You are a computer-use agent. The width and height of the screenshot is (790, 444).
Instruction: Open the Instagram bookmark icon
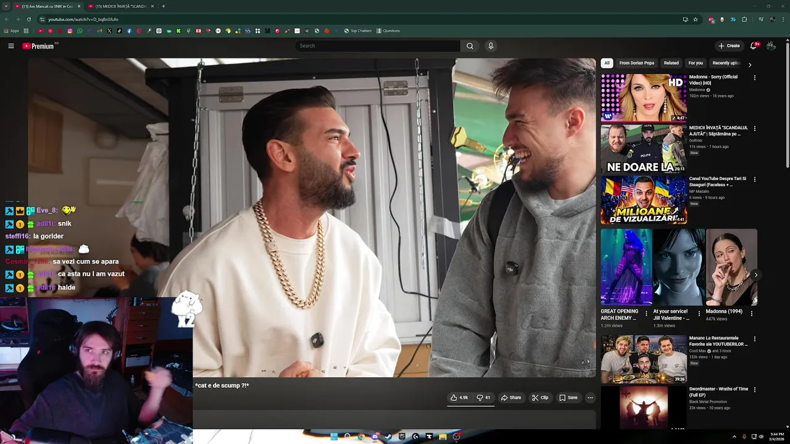pos(70,31)
